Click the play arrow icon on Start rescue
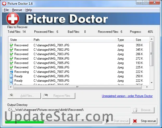The height and width of the screenshot is (128, 162). [x=107, y=121]
